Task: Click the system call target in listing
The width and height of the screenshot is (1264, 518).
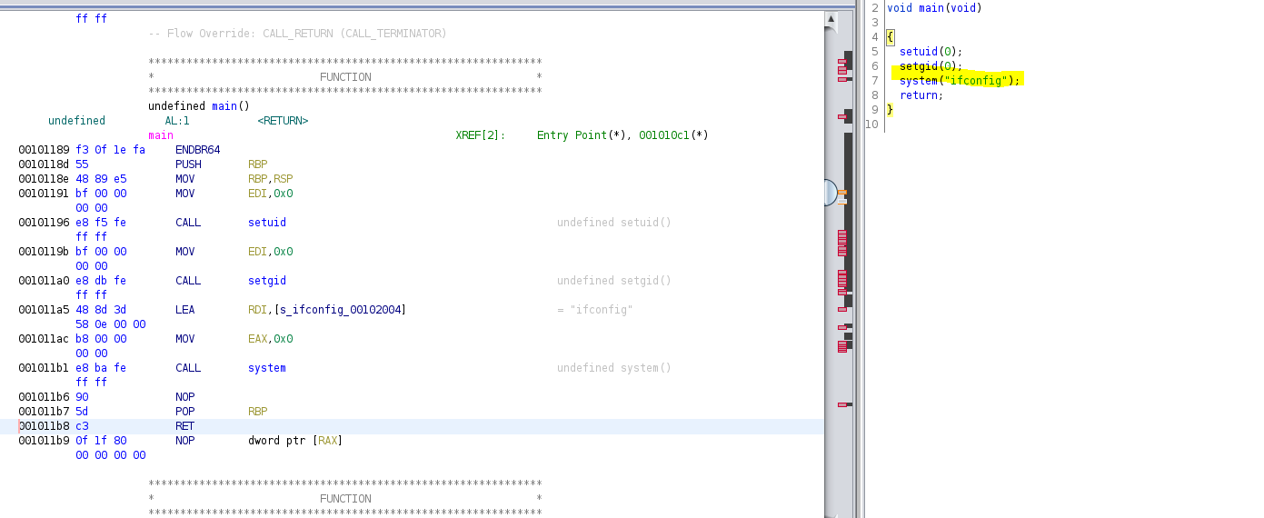Action: pyautogui.click(x=267, y=368)
